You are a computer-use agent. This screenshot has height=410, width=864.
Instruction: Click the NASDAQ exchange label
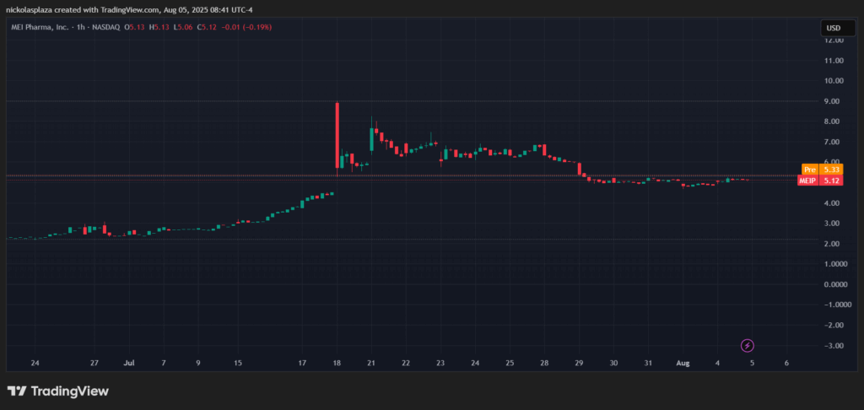[105, 27]
